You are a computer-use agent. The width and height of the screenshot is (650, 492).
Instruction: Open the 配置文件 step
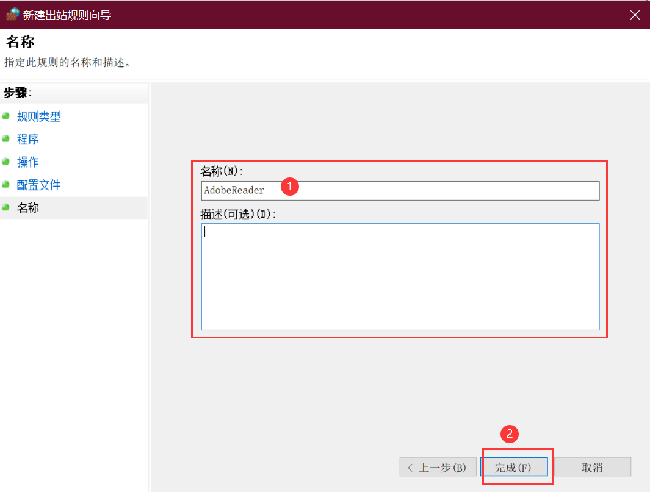point(39,185)
